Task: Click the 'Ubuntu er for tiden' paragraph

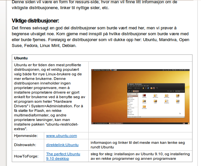Action: pos(50,97)
